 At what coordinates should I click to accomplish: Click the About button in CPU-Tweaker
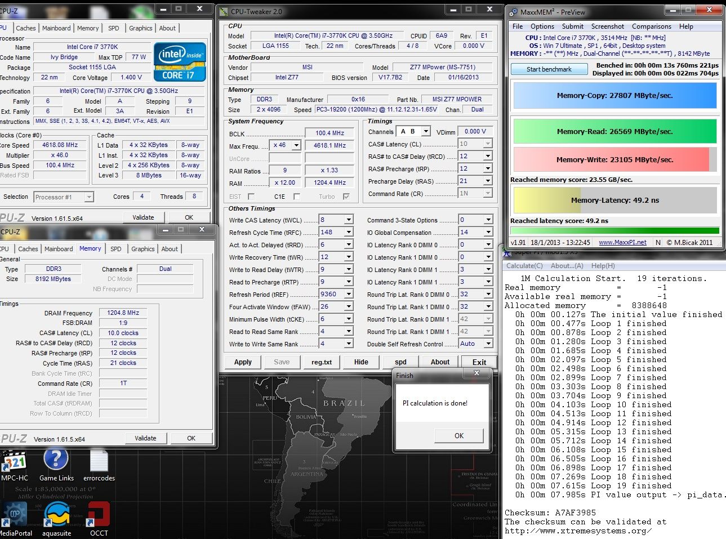pos(440,362)
